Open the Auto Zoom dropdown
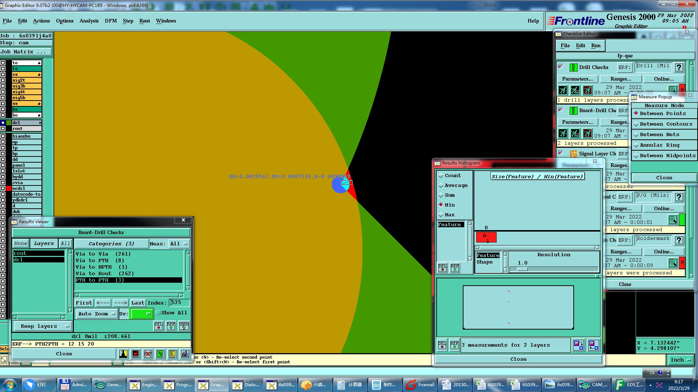This screenshot has height=392, width=698. tap(96, 314)
